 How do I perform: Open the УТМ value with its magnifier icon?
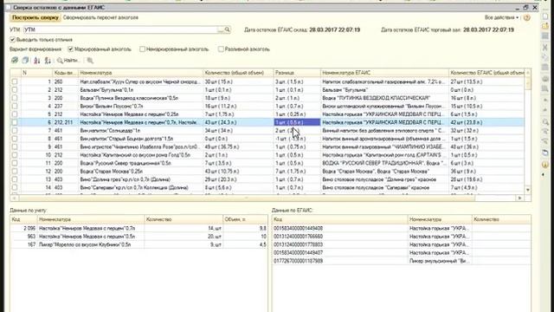(x=227, y=29)
